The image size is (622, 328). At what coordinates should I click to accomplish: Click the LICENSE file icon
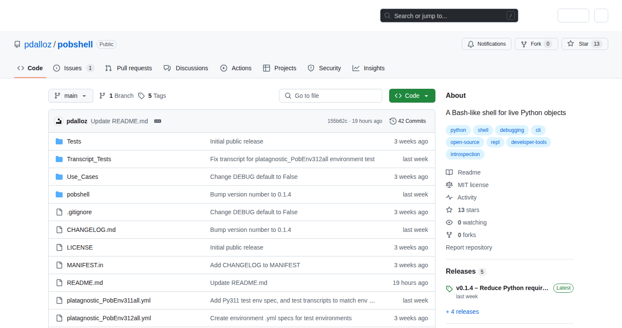(59, 247)
